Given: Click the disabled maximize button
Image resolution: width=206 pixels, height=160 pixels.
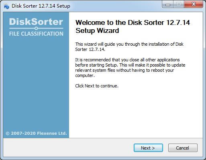Looking at the screenshot, I should (179, 4).
